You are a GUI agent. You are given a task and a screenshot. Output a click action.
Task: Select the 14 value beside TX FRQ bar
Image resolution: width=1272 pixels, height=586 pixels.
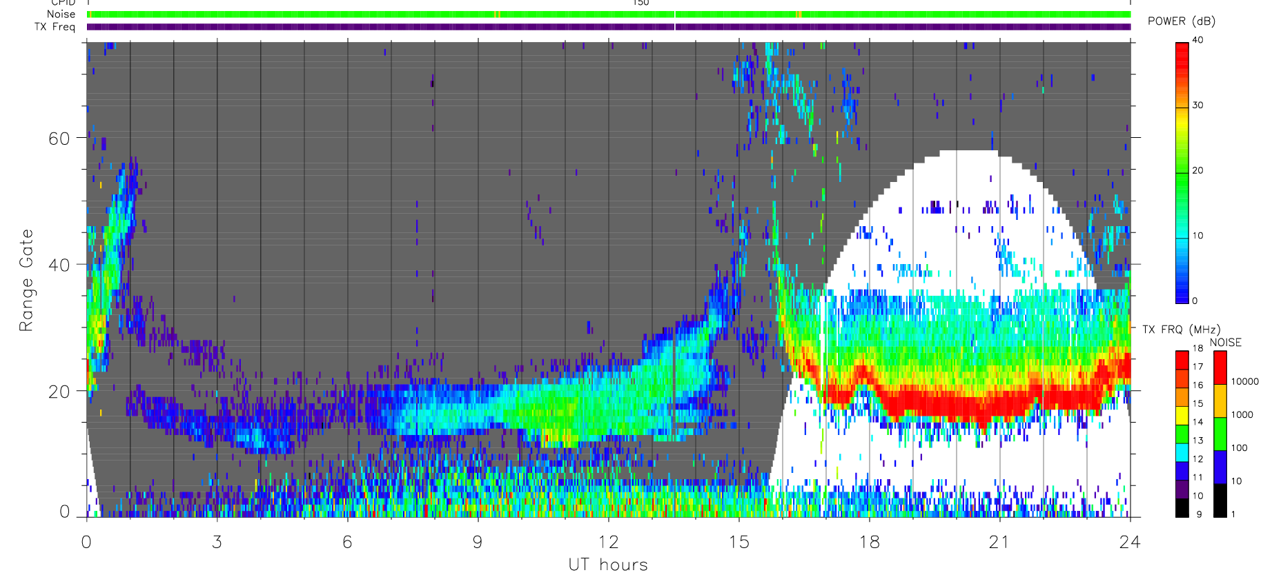click(x=1197, y=422)
